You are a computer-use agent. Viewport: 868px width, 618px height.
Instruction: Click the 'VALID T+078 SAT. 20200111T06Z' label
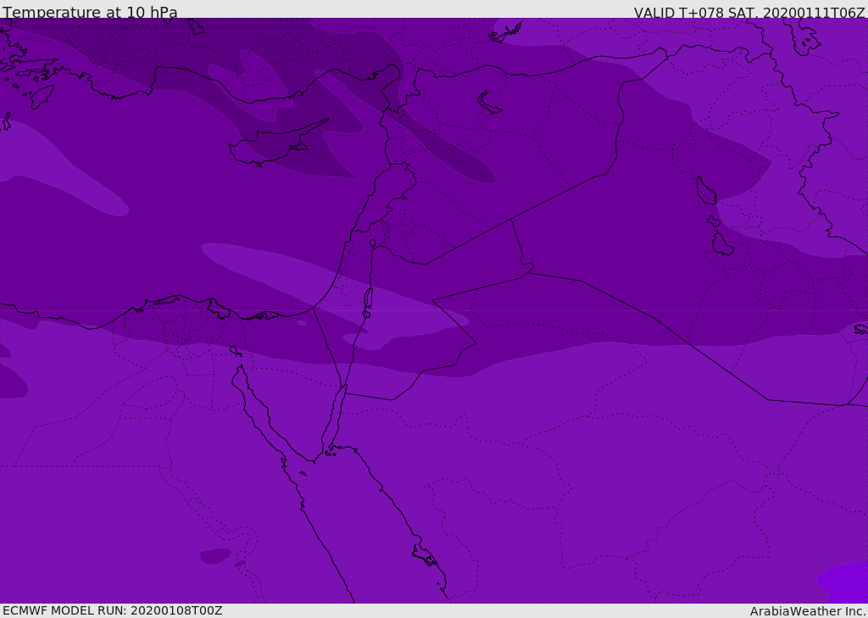[749, 12]
